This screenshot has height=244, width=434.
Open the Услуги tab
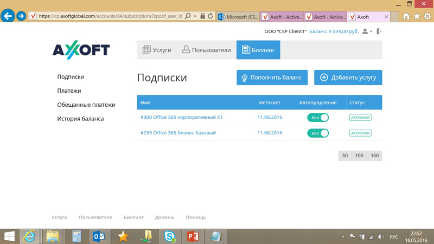(x=157, y=50)
